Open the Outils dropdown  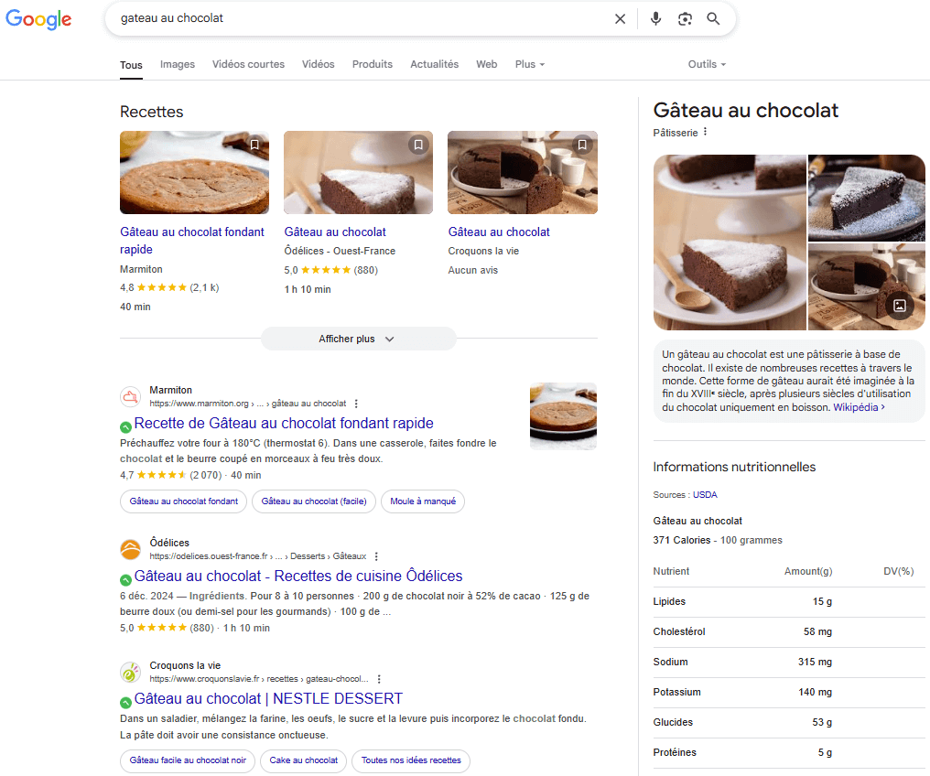707,64
